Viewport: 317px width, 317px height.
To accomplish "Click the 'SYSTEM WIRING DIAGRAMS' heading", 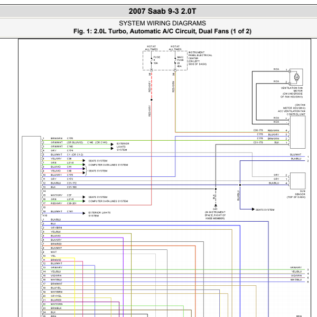I will coord(162,23).
